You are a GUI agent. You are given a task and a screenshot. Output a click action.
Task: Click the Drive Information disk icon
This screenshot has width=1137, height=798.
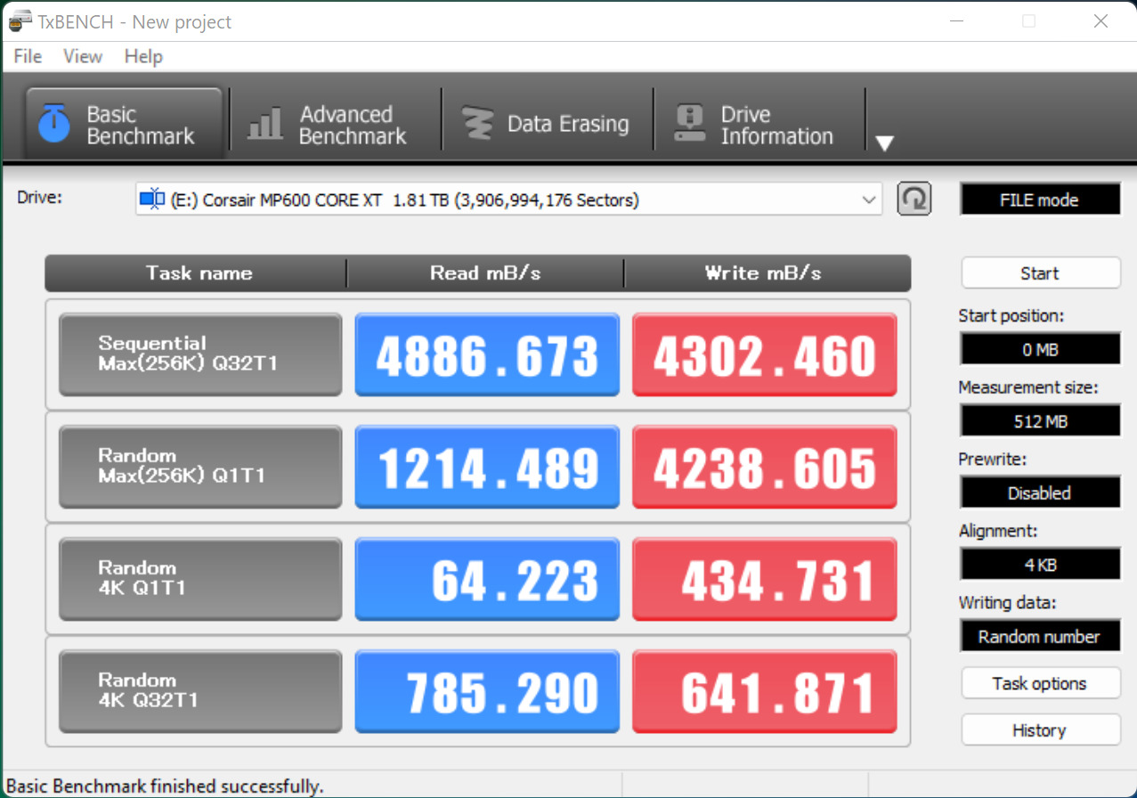click(x=690, y=125)
